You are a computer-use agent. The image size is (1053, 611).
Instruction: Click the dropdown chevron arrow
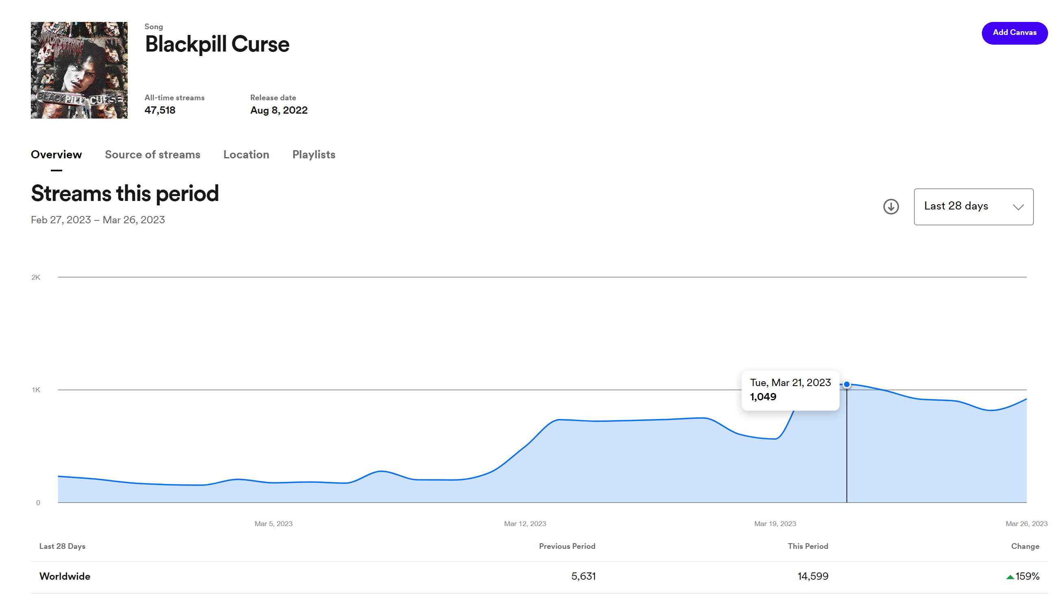[x=1018, y=207]
